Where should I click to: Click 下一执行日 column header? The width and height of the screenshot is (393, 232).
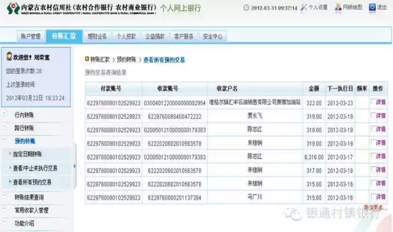point(340,88)
